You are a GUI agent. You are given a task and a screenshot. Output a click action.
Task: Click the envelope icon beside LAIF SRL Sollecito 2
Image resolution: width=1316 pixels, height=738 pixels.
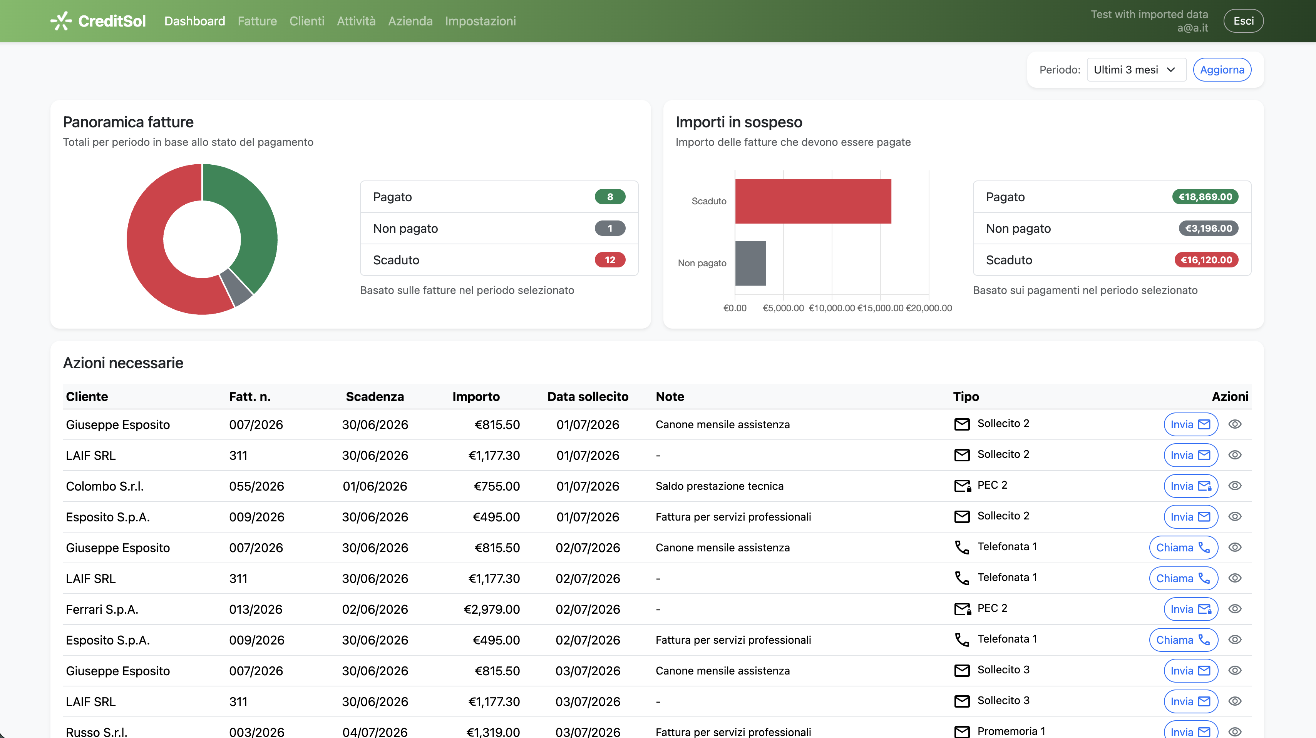tap(962, 455)
